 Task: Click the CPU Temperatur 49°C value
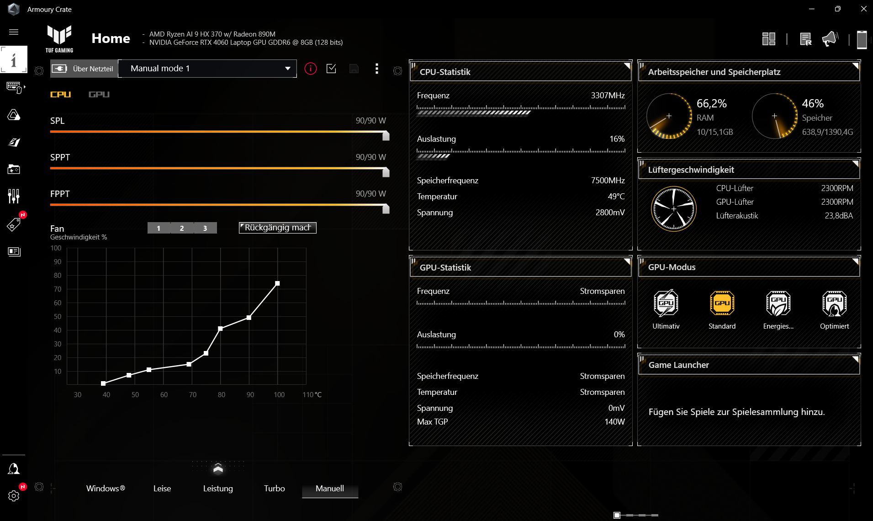click(x=616, y=197)
